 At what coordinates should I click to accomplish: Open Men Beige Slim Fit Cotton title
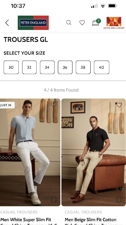point(90,220)
